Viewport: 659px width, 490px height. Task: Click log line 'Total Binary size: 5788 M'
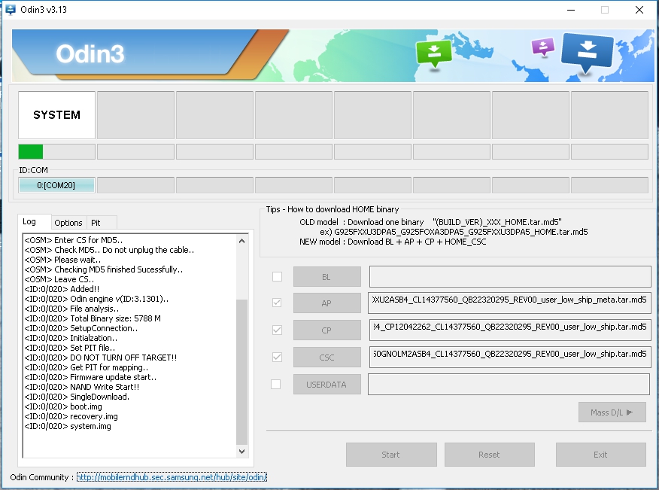[x=93, y=318]
